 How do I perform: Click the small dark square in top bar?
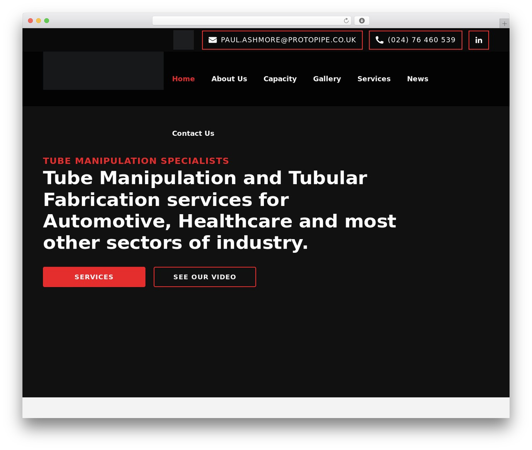(183, 40)
